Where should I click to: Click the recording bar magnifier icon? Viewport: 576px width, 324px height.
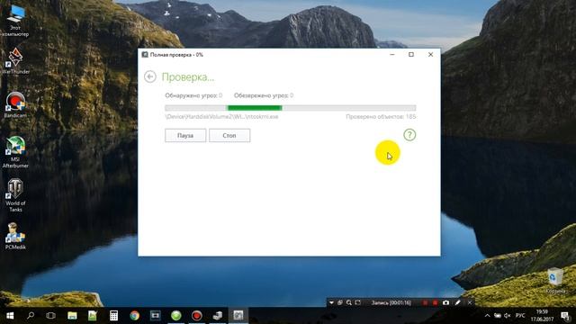coord(349,302)
